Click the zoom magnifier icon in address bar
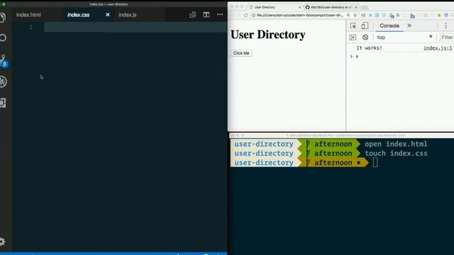 (348, 16)
